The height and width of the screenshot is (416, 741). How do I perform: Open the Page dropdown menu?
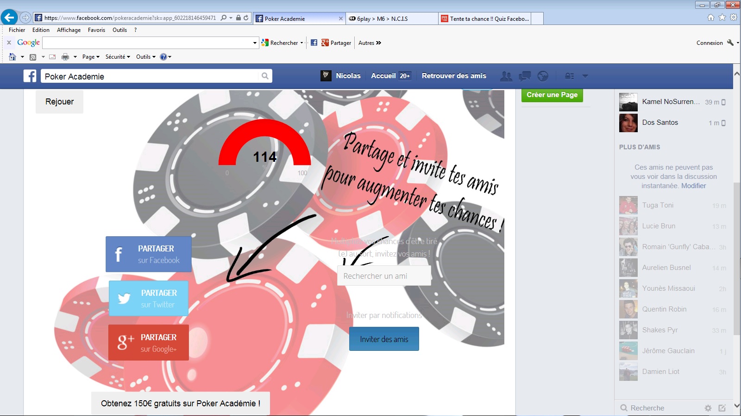(91, 57)
